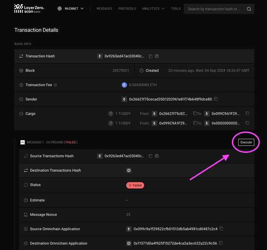267x250 pixels.
Task: Go to the Messages page
Action: (x=104, y=9)
